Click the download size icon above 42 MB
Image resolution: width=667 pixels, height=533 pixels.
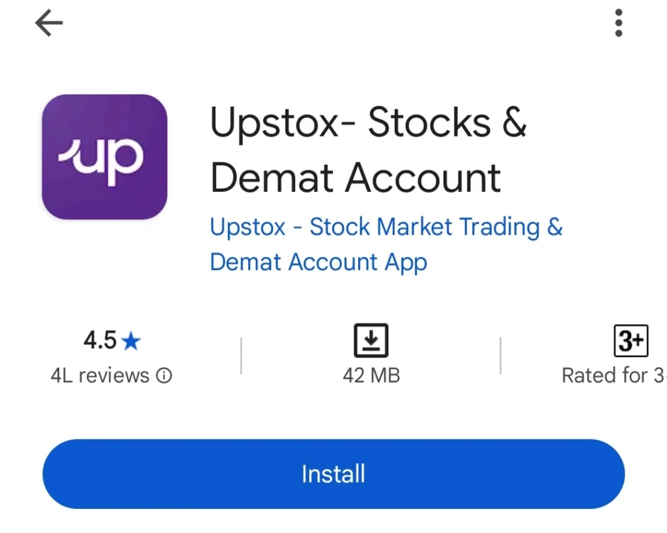[x=371, y=339]
